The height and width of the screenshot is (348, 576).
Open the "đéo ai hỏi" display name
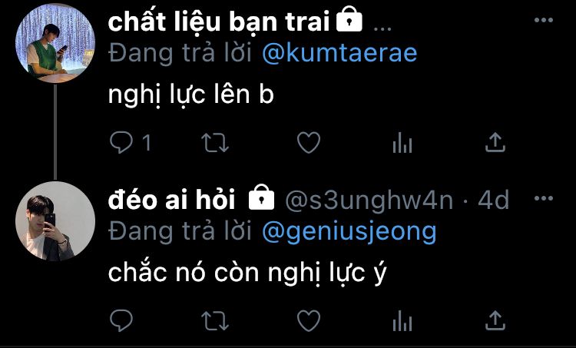click(x=171, y=201)
